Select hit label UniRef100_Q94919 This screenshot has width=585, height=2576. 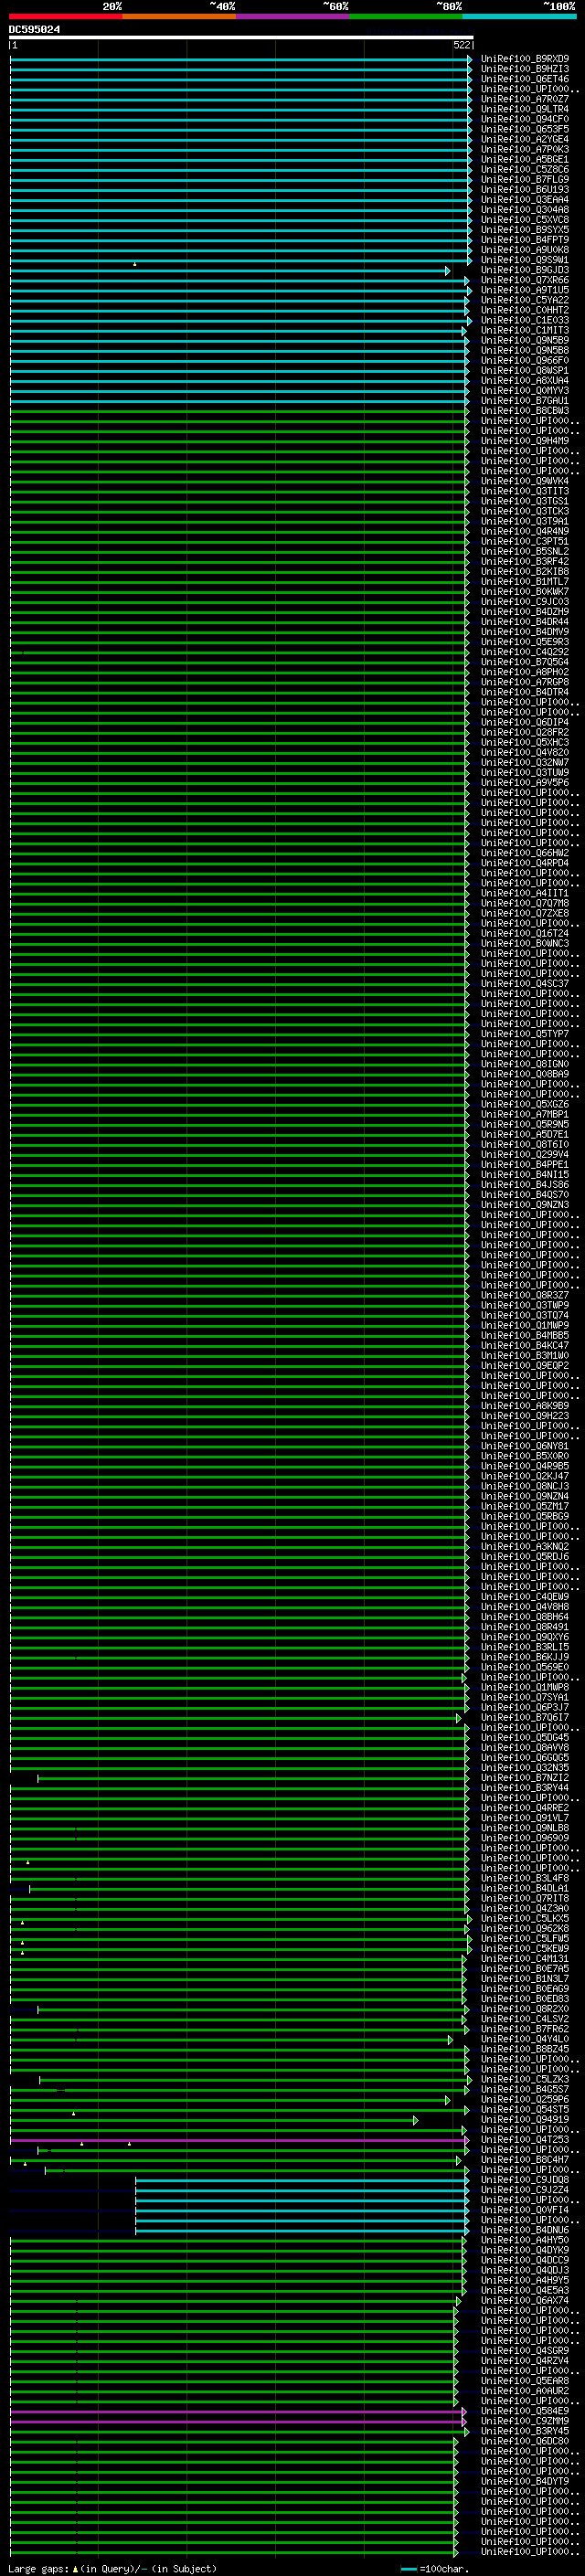click(x=525, y=2120)
